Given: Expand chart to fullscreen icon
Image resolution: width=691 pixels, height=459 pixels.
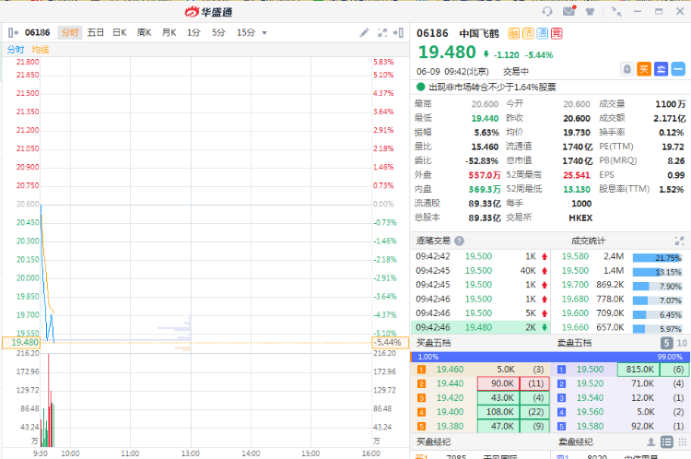Looking at the screenshot, I should point(382,32).
